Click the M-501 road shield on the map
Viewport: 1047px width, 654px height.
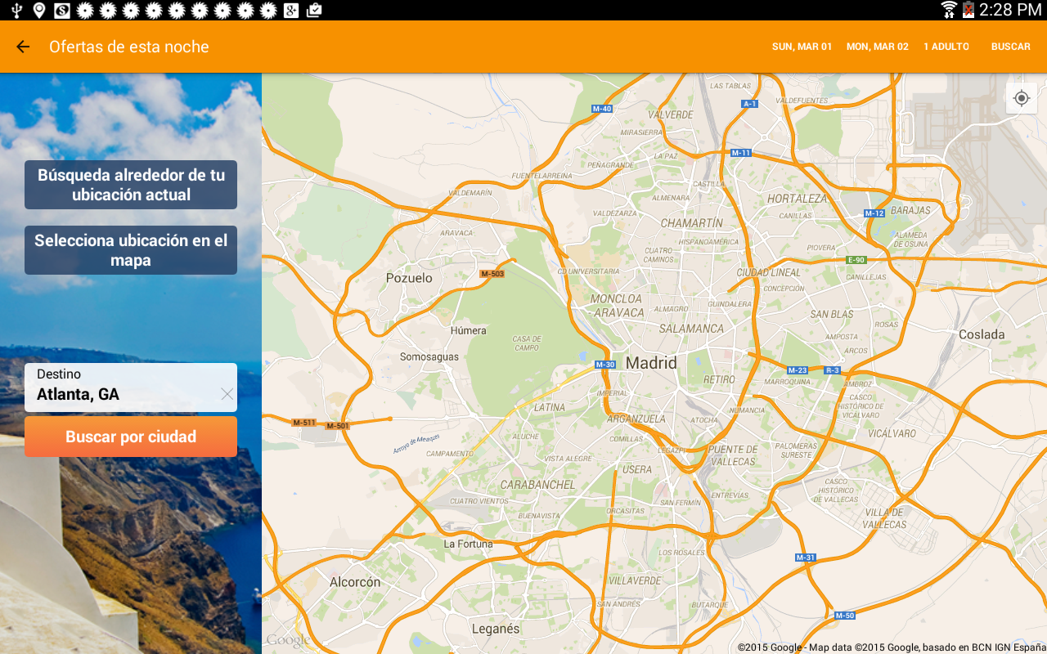coord(338,426)
